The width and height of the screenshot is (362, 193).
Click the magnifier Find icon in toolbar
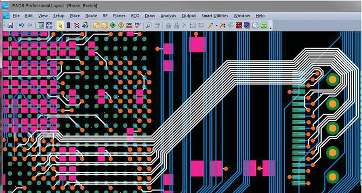tap(149, 25)
